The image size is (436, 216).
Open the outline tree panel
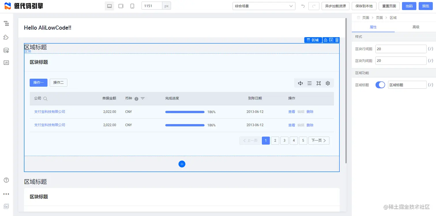tap(6, 24)
